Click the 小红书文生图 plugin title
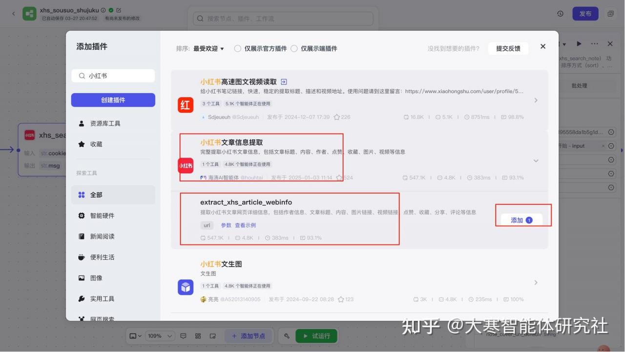This screenshot has height=352, width=625. (x=221, y=264)
